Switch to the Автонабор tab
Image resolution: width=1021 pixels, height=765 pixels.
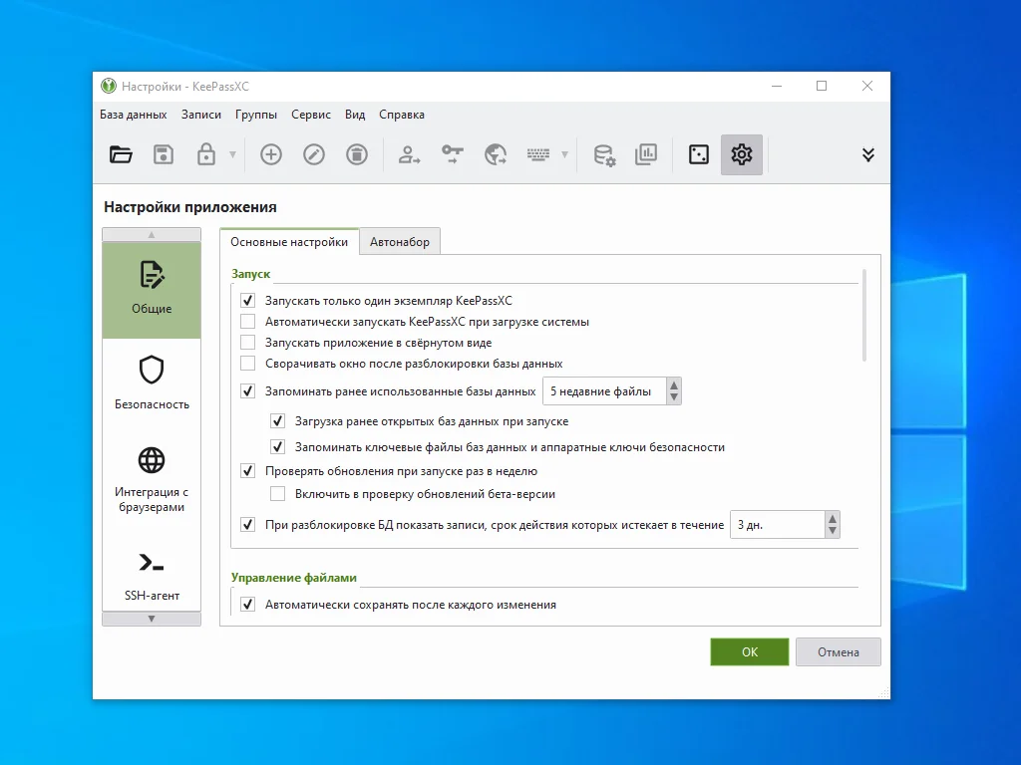(399, 242)
